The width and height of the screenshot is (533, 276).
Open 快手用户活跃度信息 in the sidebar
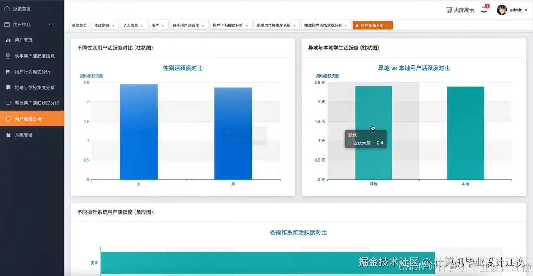tap(32, 56)
